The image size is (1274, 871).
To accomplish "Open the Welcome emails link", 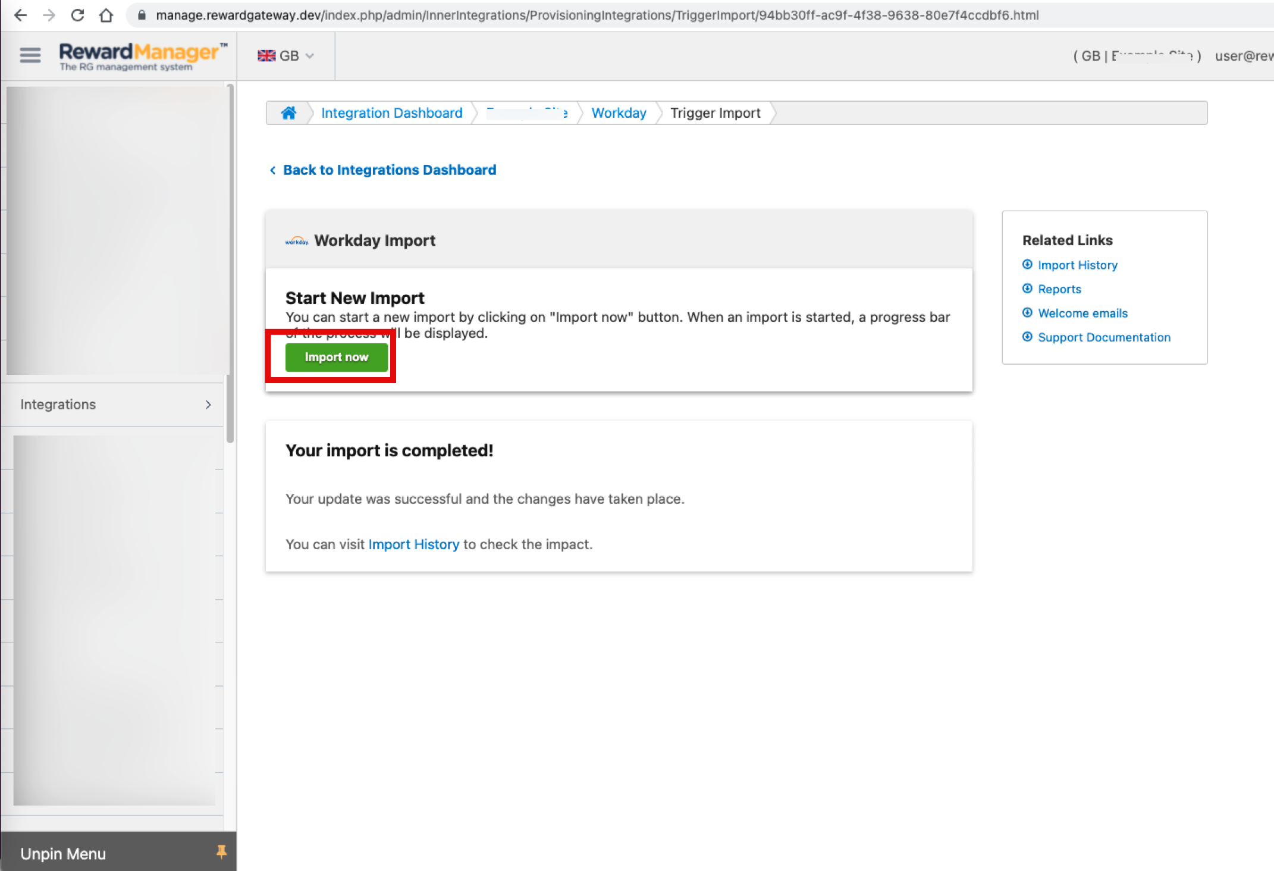I will pos(1082,313).
